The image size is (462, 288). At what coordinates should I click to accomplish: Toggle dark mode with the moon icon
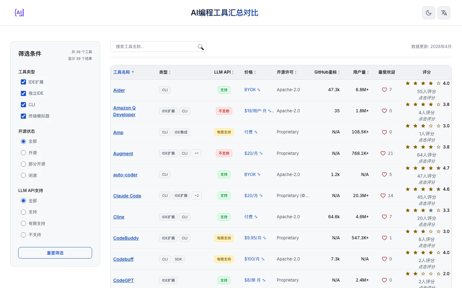click(429, 13)
